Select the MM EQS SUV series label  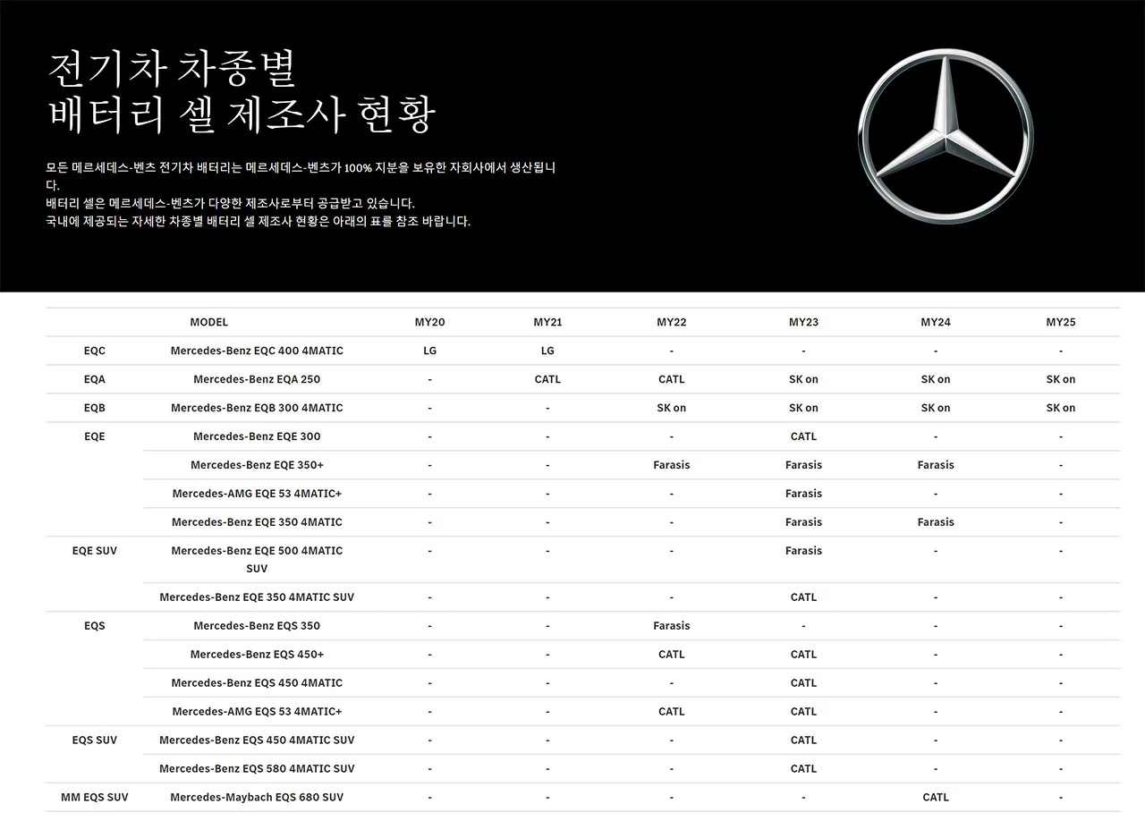coord(94,798)
